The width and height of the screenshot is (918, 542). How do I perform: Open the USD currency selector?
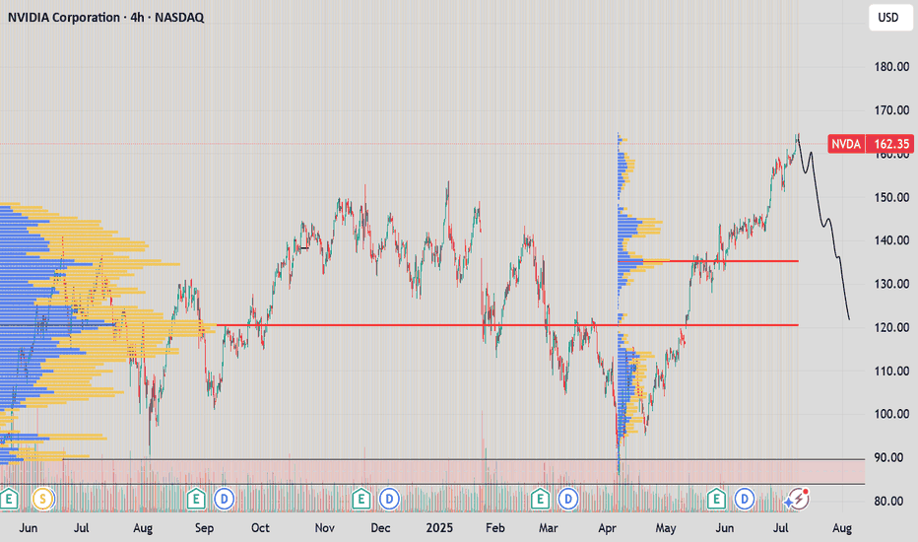click(x=888, y=18)
